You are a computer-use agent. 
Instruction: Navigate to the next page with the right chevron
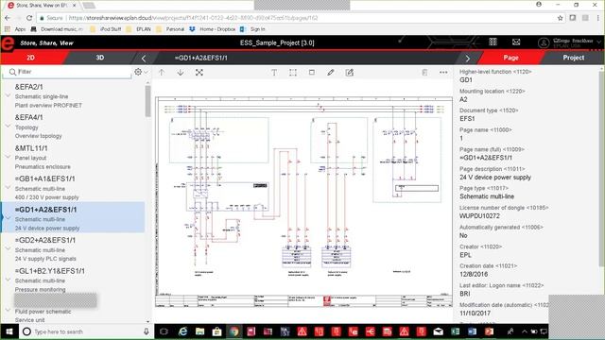tap(468, 59)
